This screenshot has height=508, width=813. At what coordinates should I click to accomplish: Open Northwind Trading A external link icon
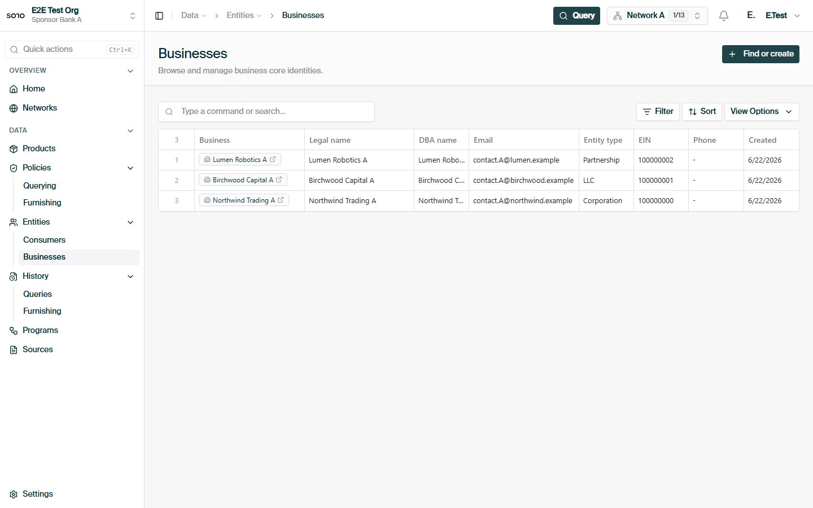pos(281,200)
